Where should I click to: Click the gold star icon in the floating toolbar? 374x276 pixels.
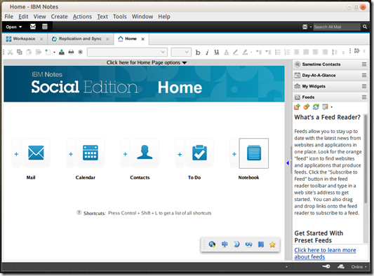(x=272, y=244)
